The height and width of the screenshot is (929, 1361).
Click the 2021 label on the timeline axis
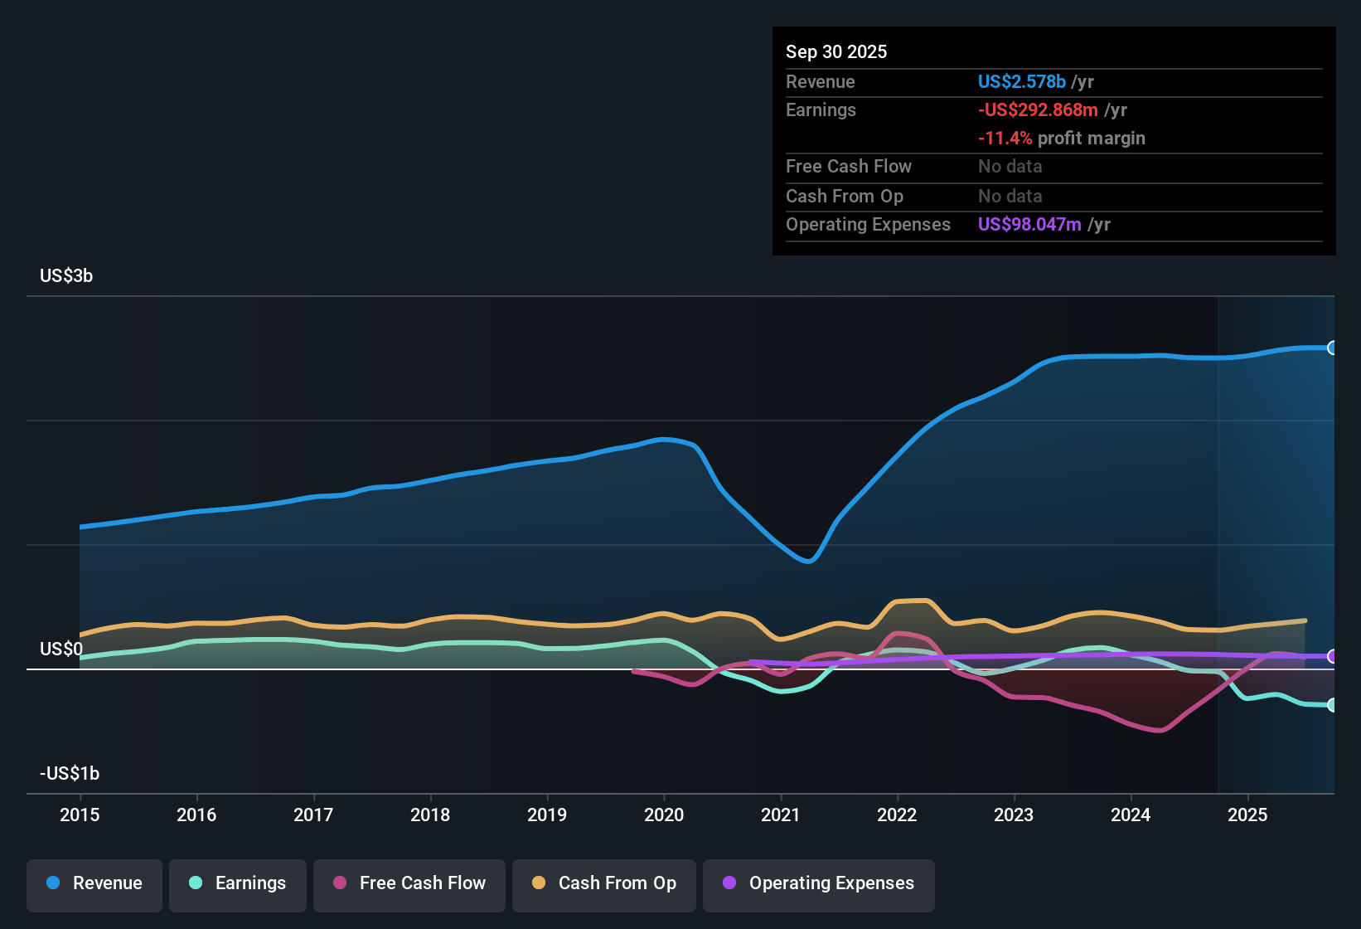point(780,815)
